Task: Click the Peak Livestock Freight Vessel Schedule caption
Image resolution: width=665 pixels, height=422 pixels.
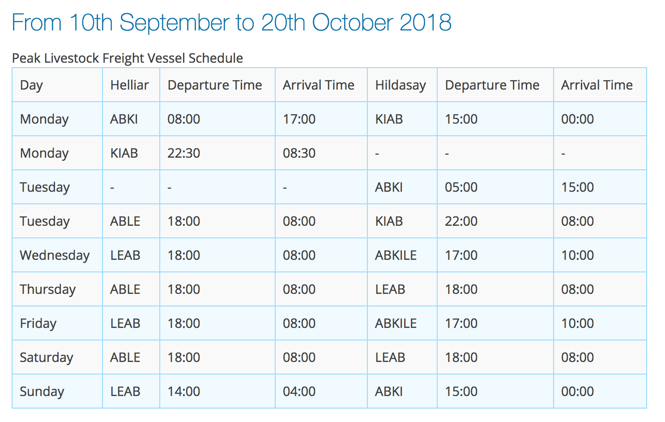Action: pyautogui.click(x=128, y=58)
